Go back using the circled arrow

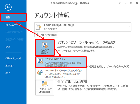click(x=8, y=7)
